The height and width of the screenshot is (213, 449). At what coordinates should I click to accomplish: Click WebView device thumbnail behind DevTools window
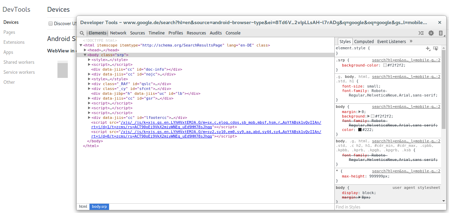63,69
